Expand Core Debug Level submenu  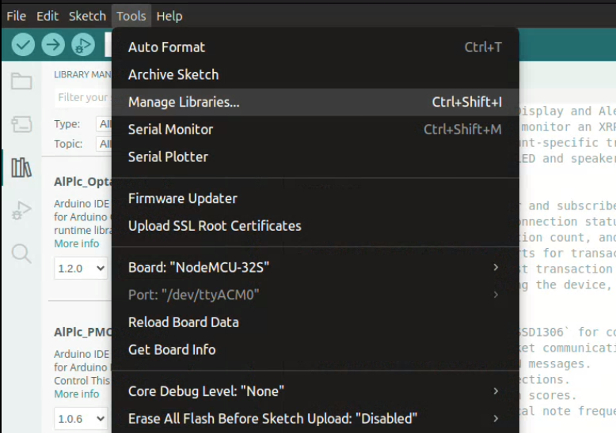pyautogui.click(x=315, y=391)
